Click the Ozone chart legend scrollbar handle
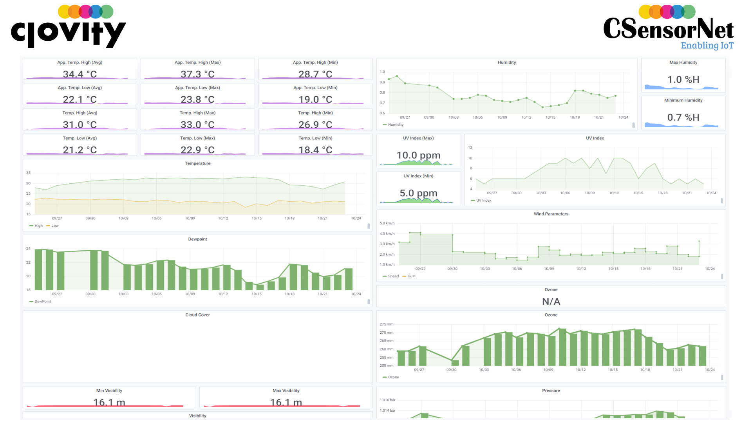 (x=722, y=378)
